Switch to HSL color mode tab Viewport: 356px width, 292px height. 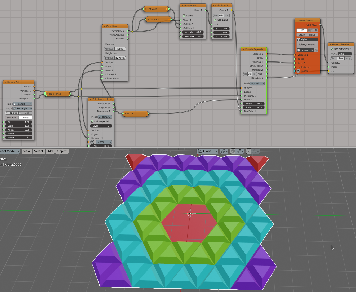click(x=227, y=15)
